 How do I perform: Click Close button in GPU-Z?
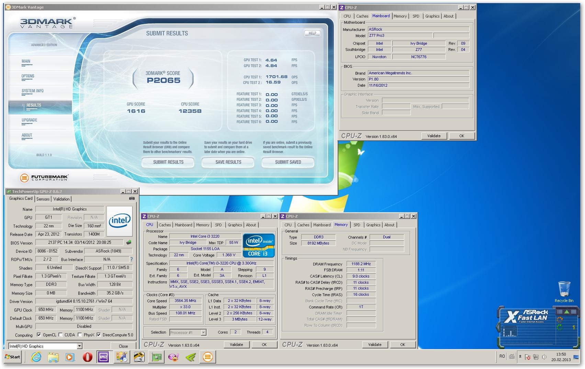[x=123, y=346]
